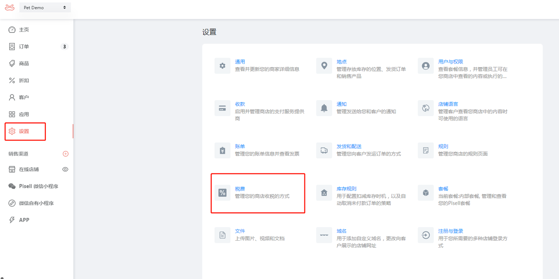Open APP sales channel
Viewport: 559px width, 279px height.
[x=24, y=220]
